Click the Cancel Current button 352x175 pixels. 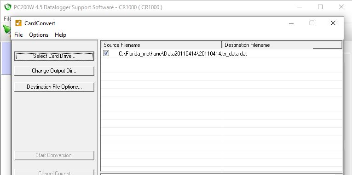pos(54,172)
